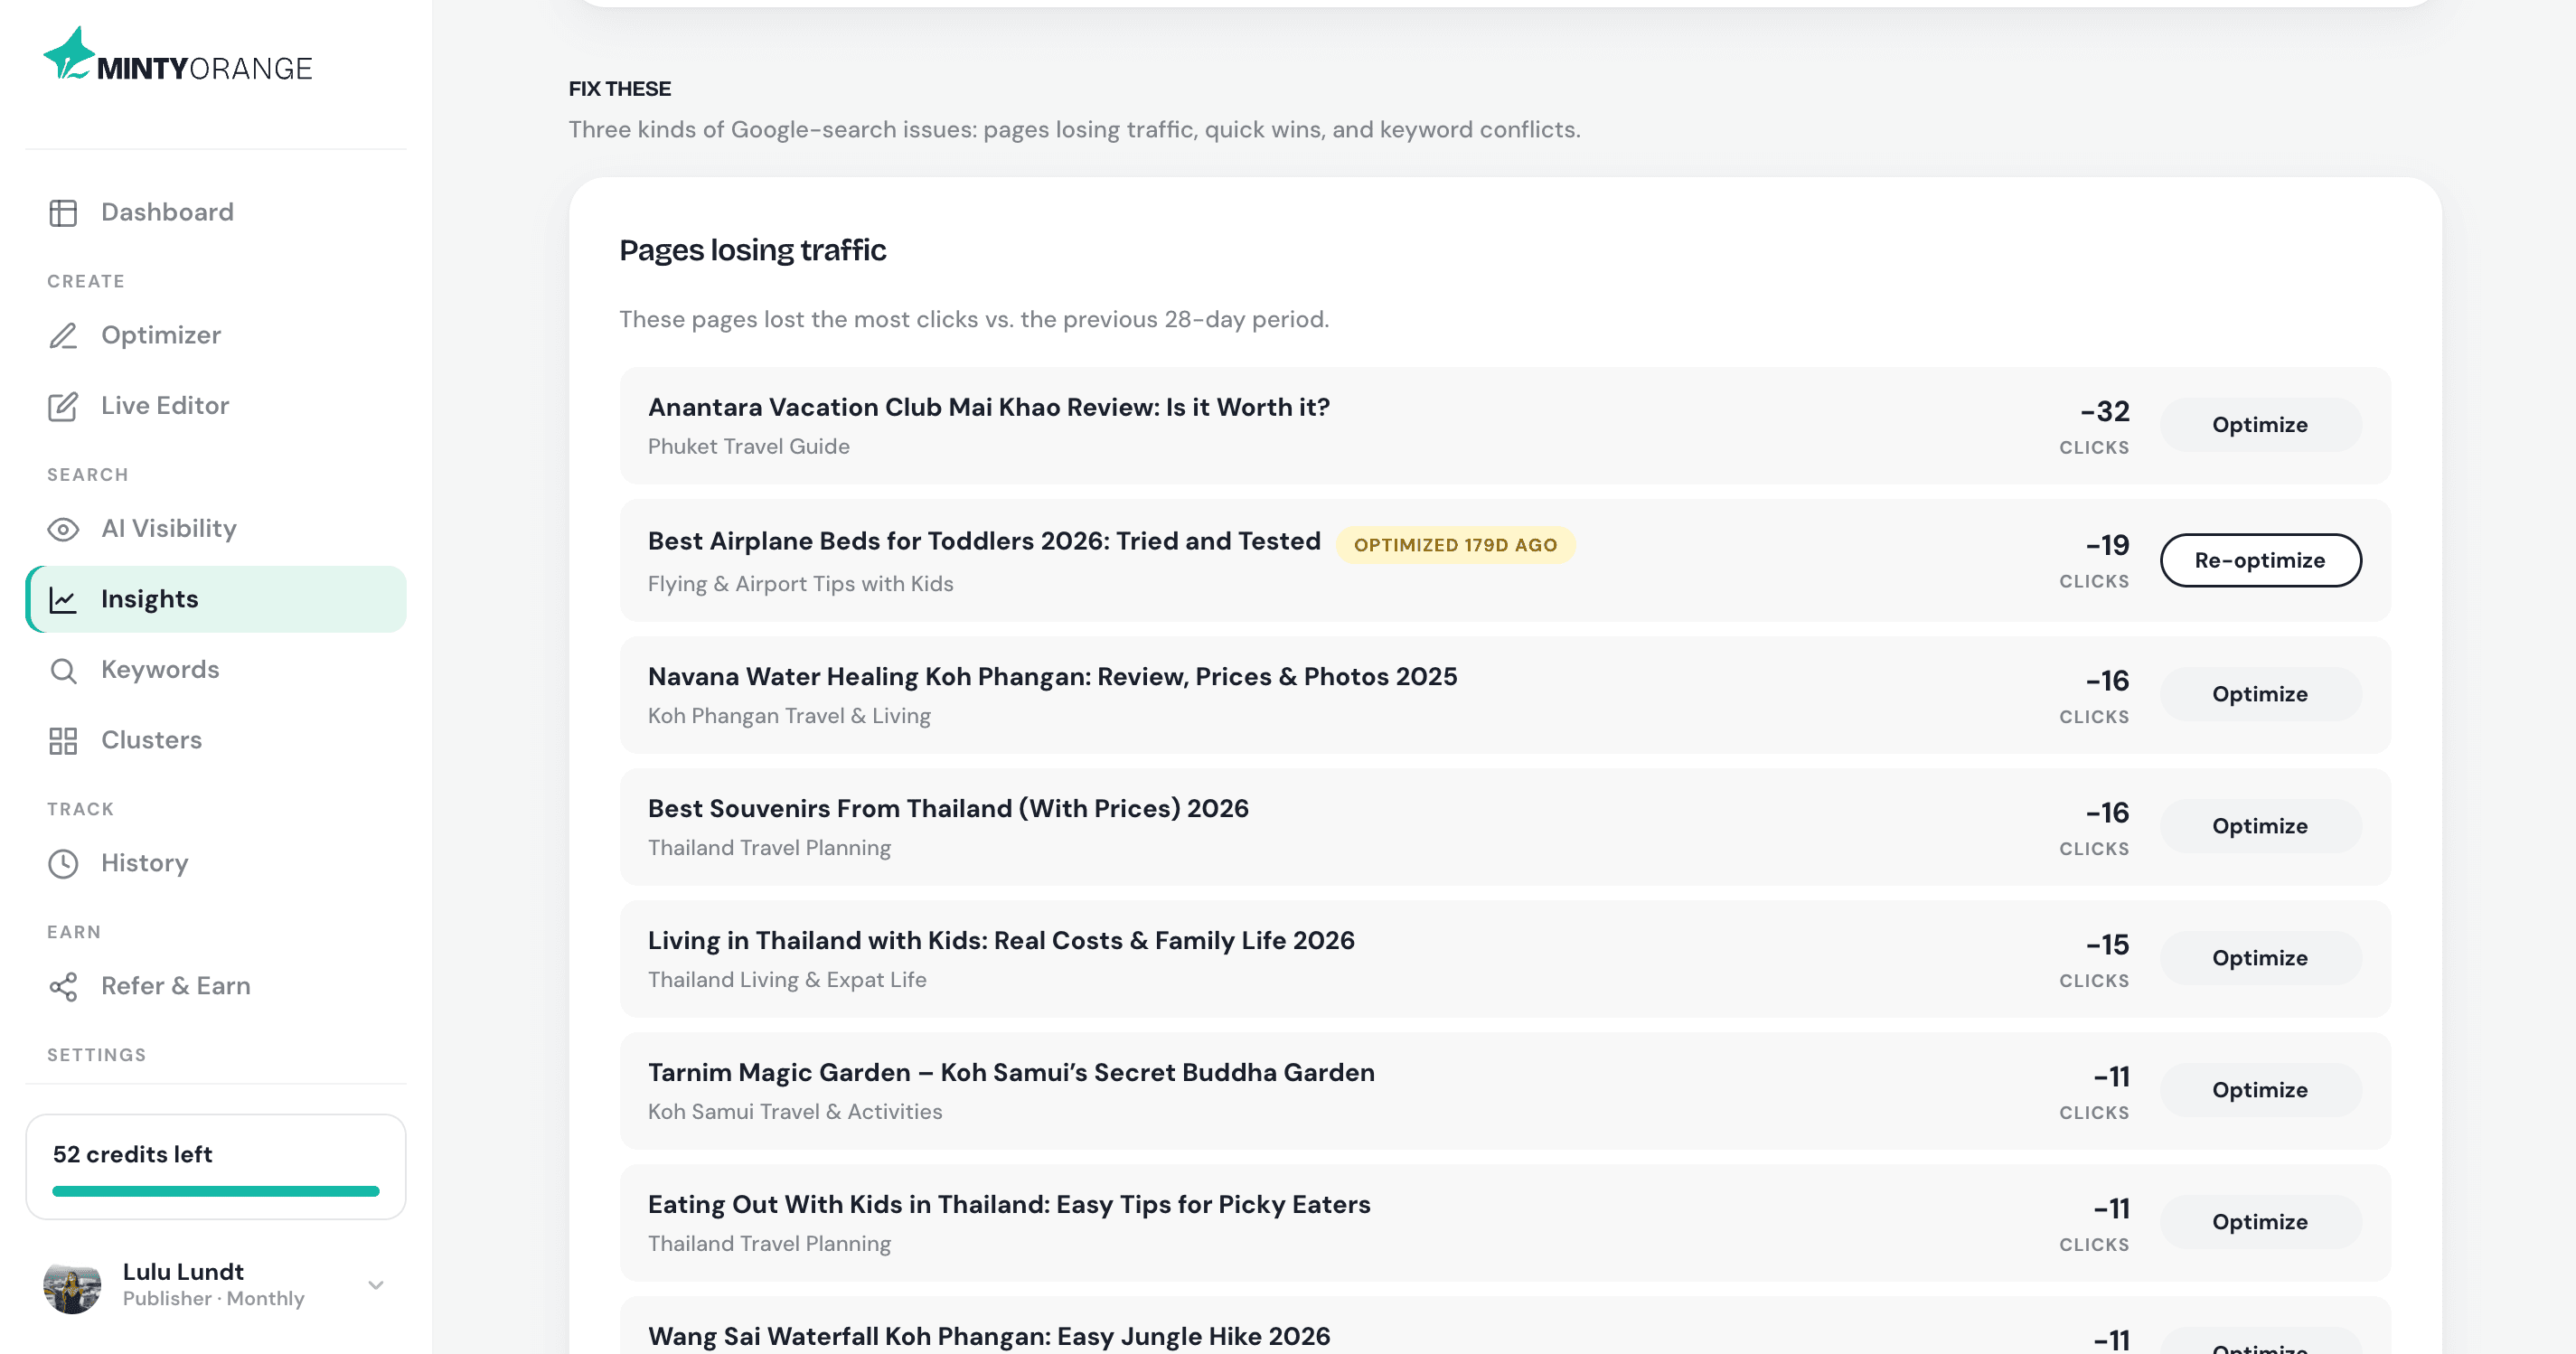The width and height of the screenshot is (2576, 1354).
Task: Click the Koh Samui Travel & Activities label
Action: point(795,1112)
